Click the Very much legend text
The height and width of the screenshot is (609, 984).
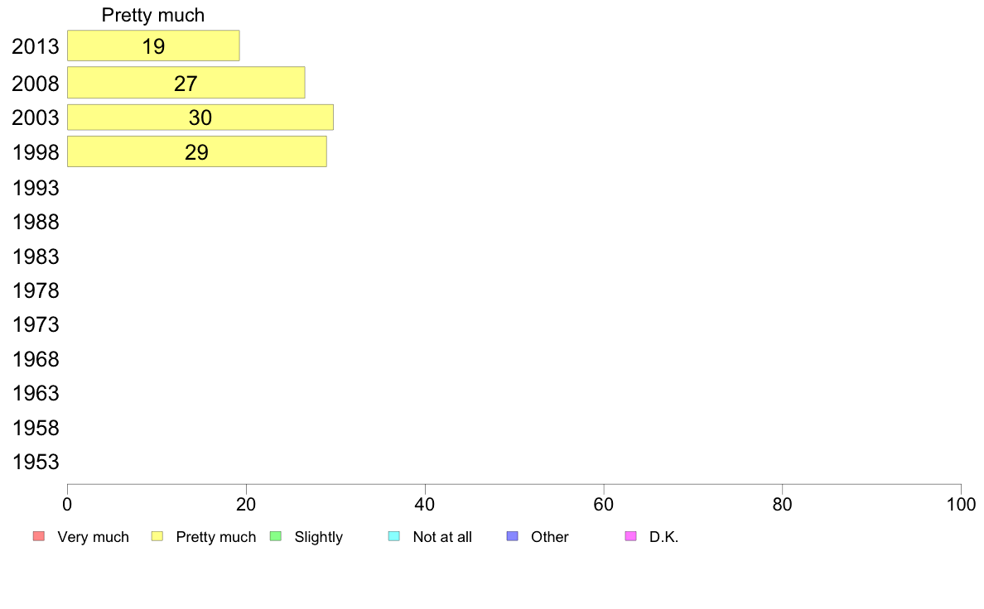(94, 537)
